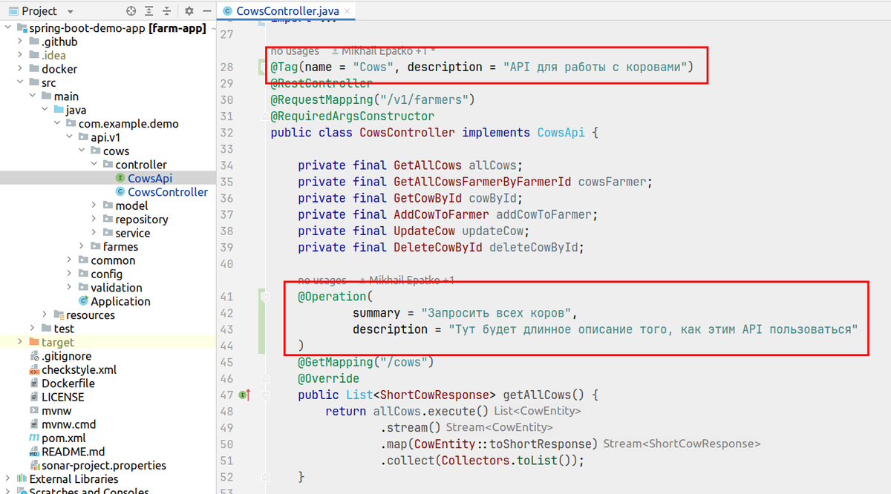This screenshot has width=891, height=494.
Task: Click the implements-method gutter icon on line 47
Action: click(x=245, y=395)
